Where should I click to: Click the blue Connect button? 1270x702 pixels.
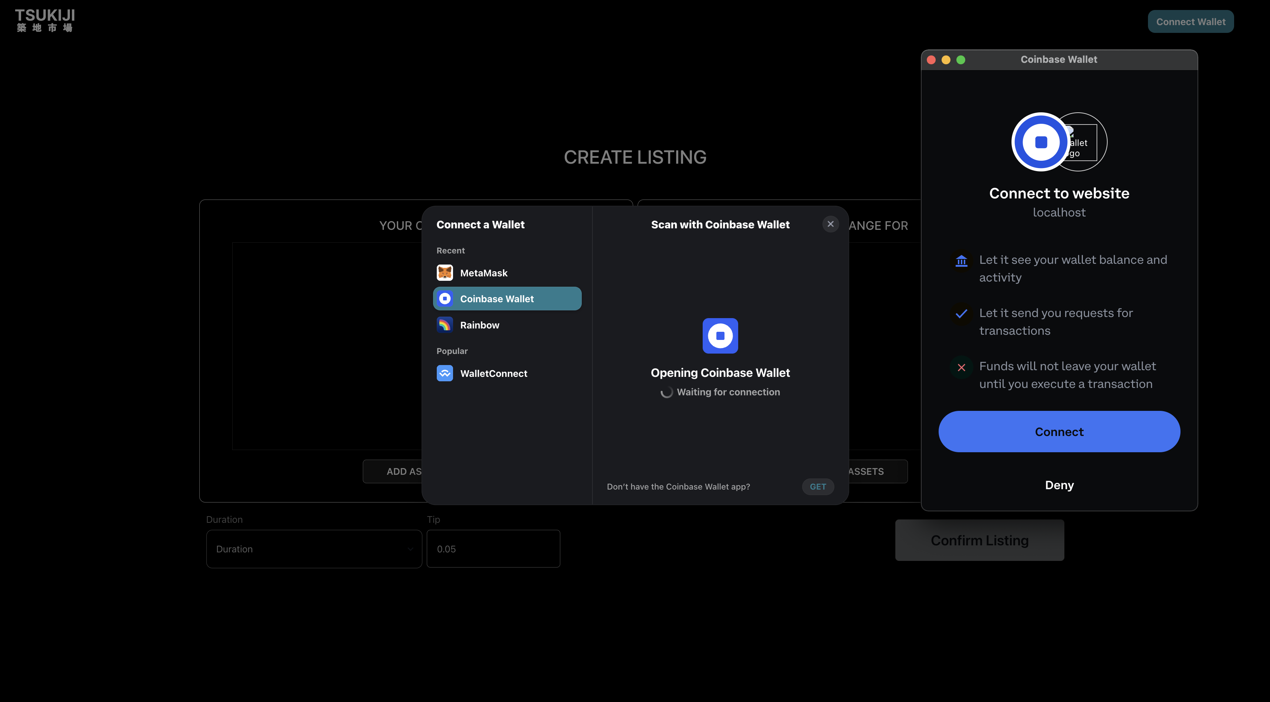(1059, 432)
